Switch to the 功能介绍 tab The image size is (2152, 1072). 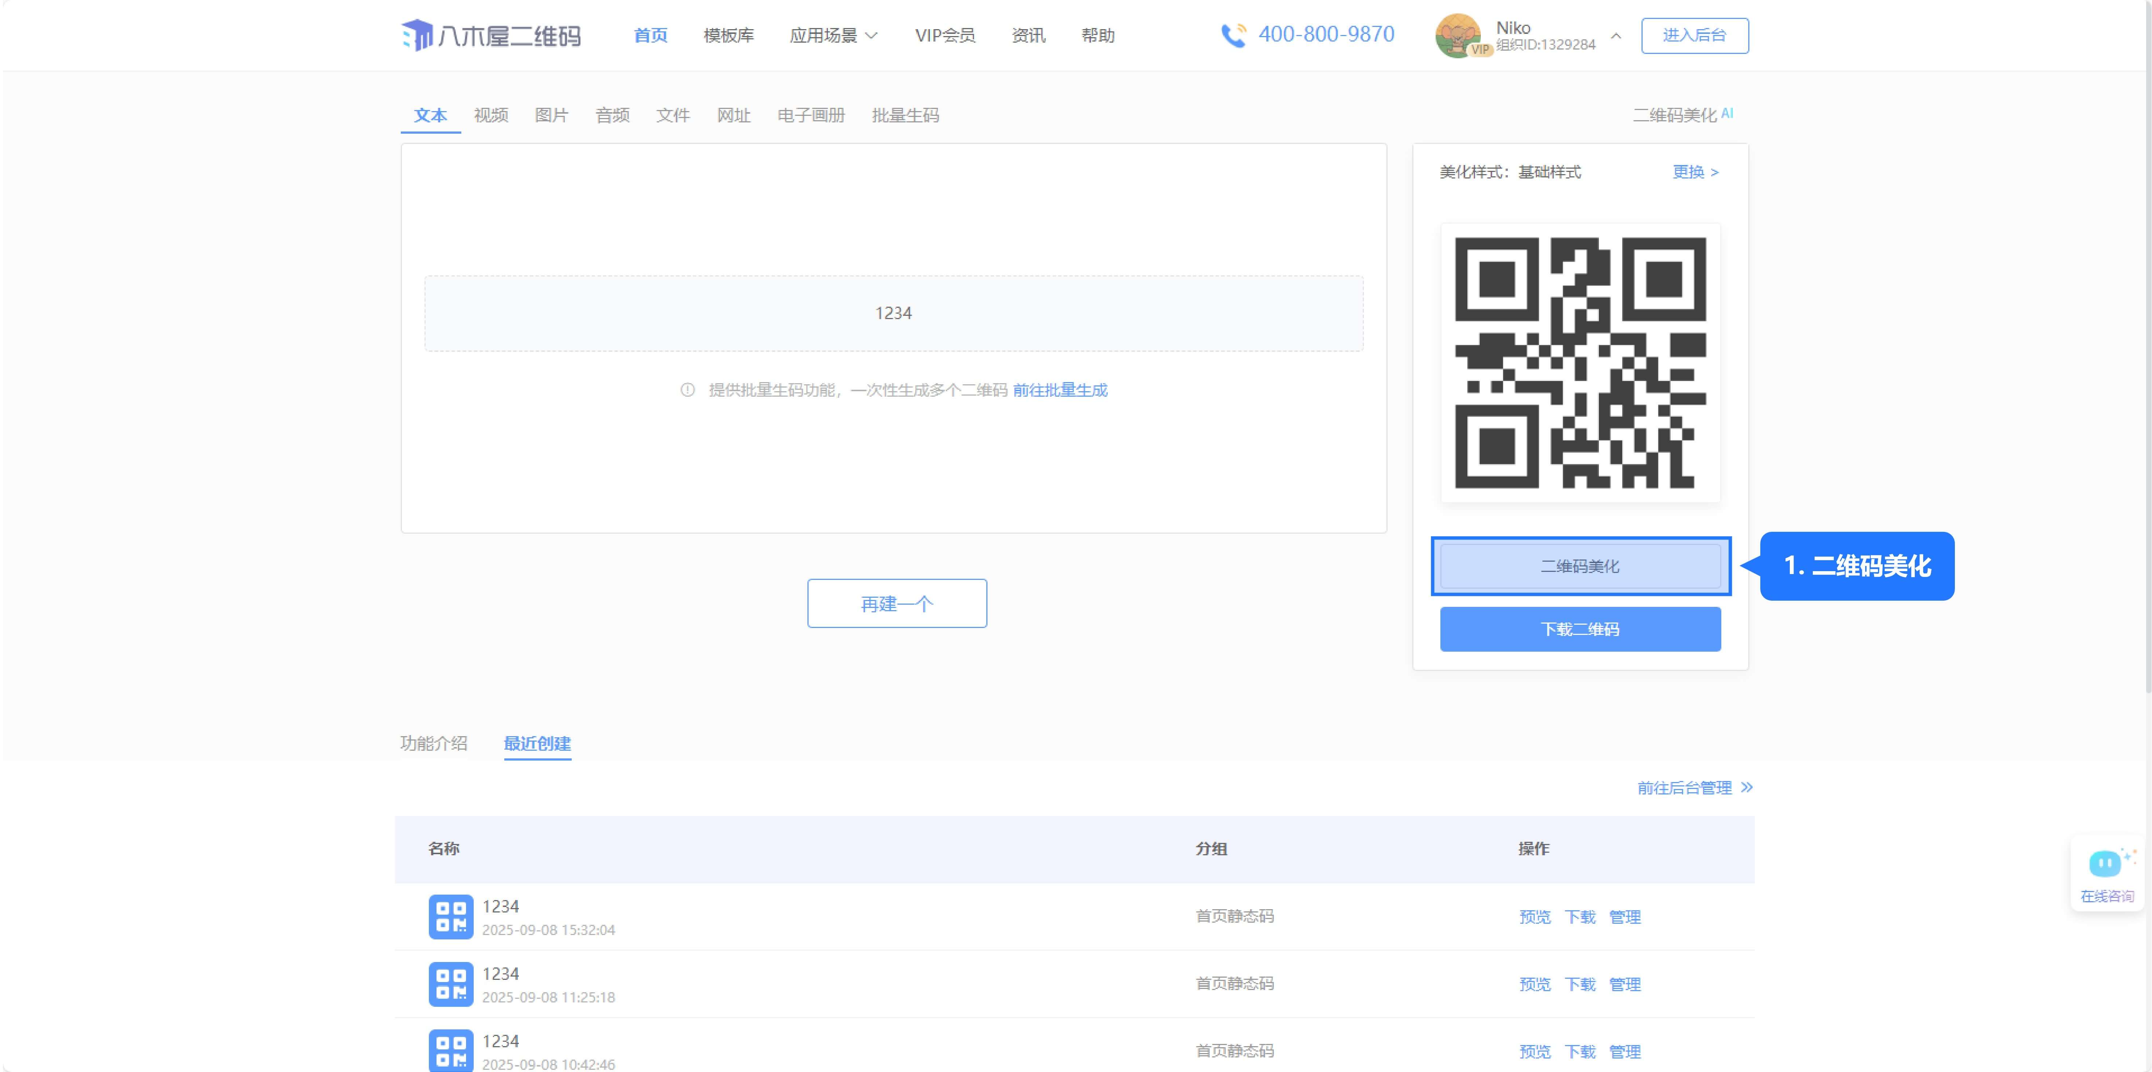[x=434, y=743]
